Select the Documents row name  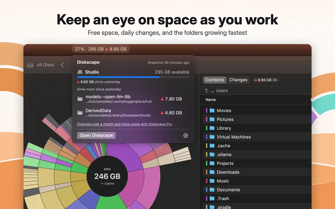[x=228, y=190]
